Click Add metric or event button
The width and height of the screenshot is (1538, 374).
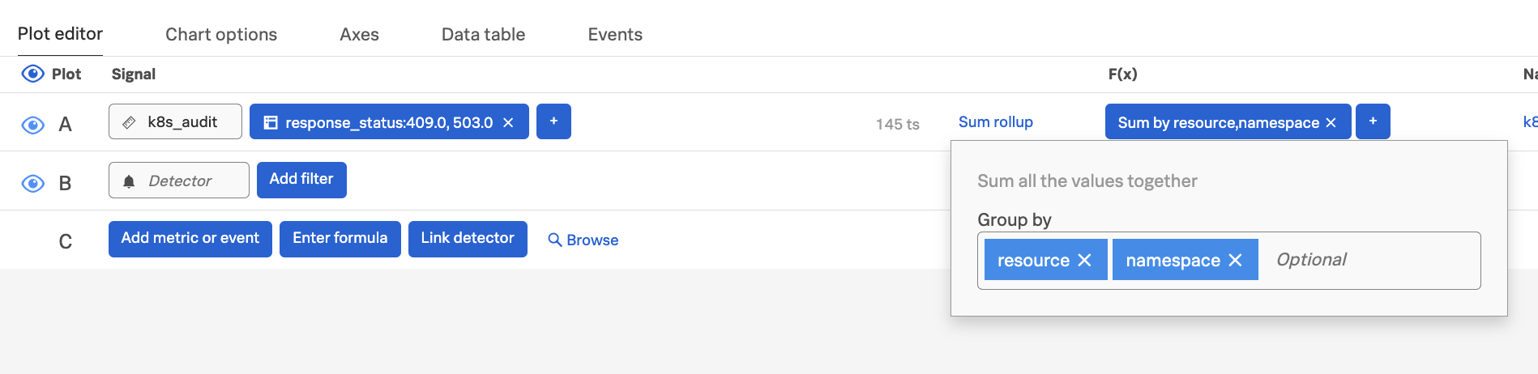click(x=190, y=238)
